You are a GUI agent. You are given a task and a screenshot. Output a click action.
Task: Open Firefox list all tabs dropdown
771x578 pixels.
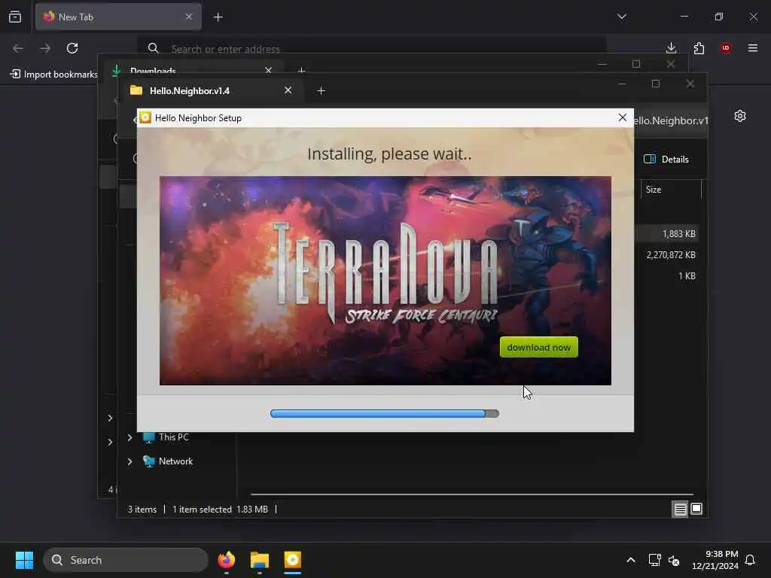[x=621, y=17]
